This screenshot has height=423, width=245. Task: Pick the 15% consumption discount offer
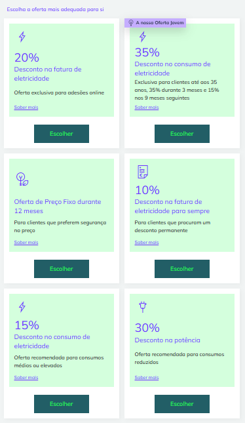[x=62, y=404]
